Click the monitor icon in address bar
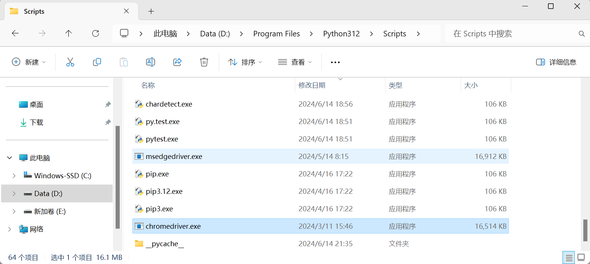 point(124,33)
